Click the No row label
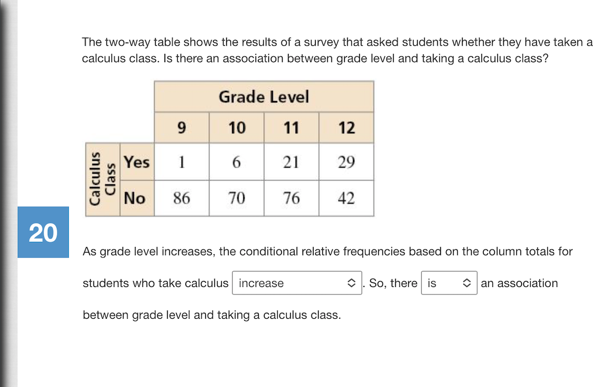593x387 pixels. 135,198
